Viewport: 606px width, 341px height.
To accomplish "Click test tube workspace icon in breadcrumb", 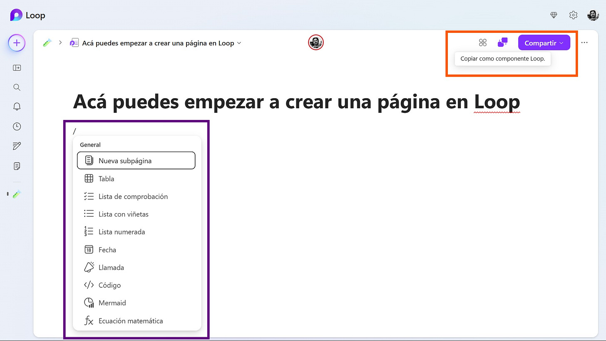I will [47, 43].
